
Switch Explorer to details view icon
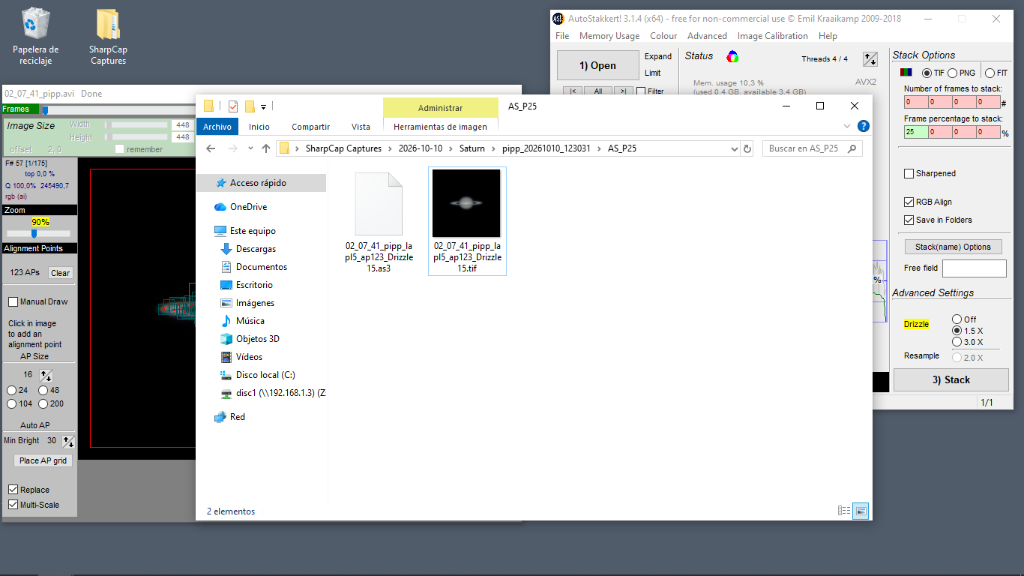844,511
